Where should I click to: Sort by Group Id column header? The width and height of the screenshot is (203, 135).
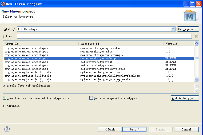[41, 44]
